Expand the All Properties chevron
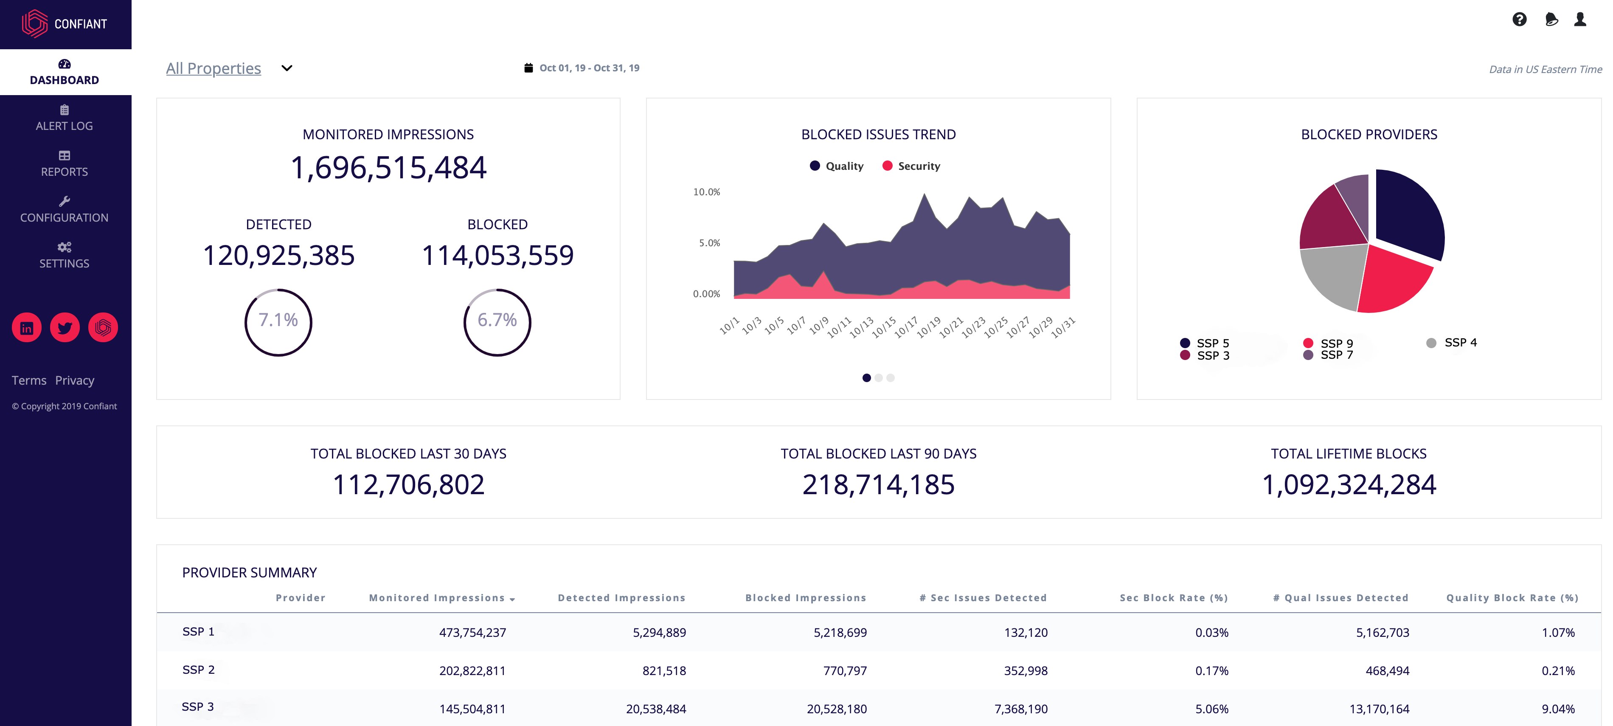This screenshot has height=726, width=1613. (287, 68)
